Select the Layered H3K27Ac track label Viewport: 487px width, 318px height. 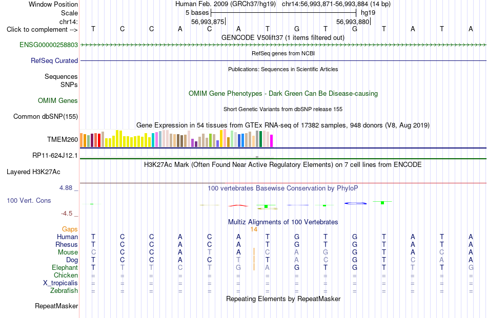[33, 172]
